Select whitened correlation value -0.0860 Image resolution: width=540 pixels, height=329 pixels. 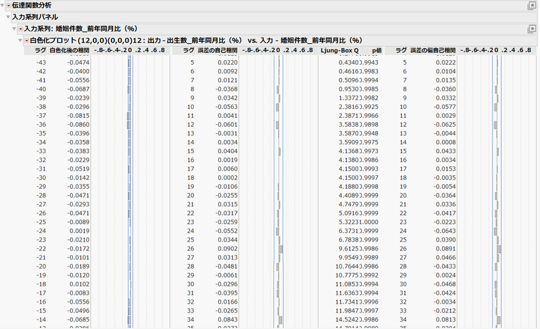click(x=78, y=124)
